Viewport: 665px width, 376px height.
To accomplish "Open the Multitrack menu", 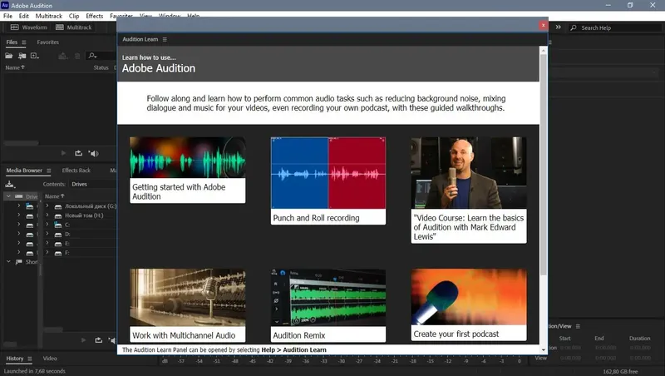I will [49, 16].
